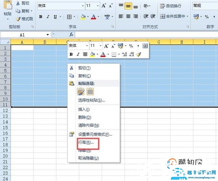The image size is (218, 181).
Task: Click paste-values option icon in context menu
Action: (90, 92)
